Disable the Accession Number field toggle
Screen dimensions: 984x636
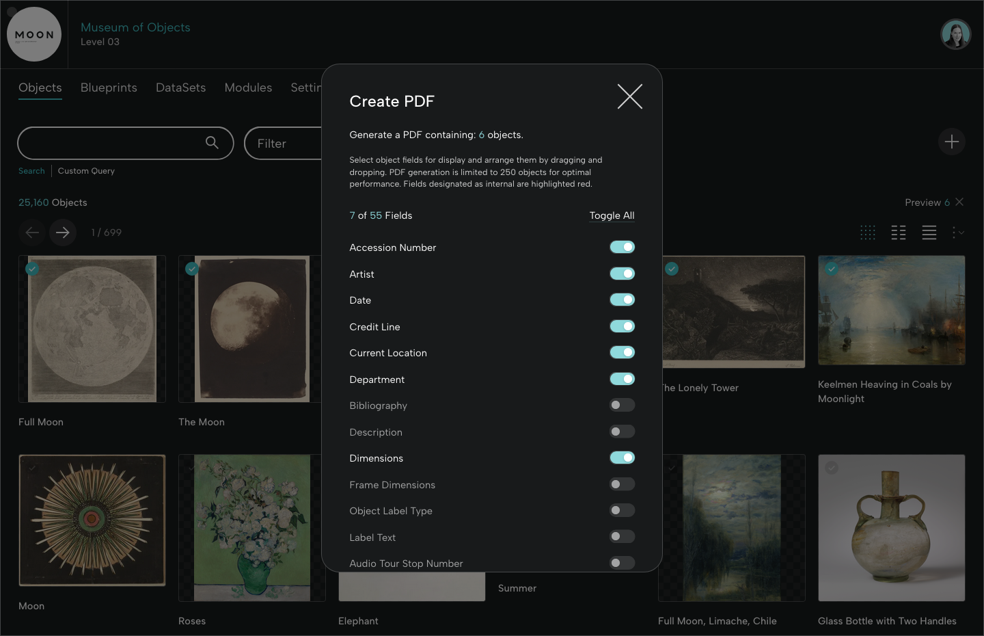pyautogui.click(x=622, y=247)
